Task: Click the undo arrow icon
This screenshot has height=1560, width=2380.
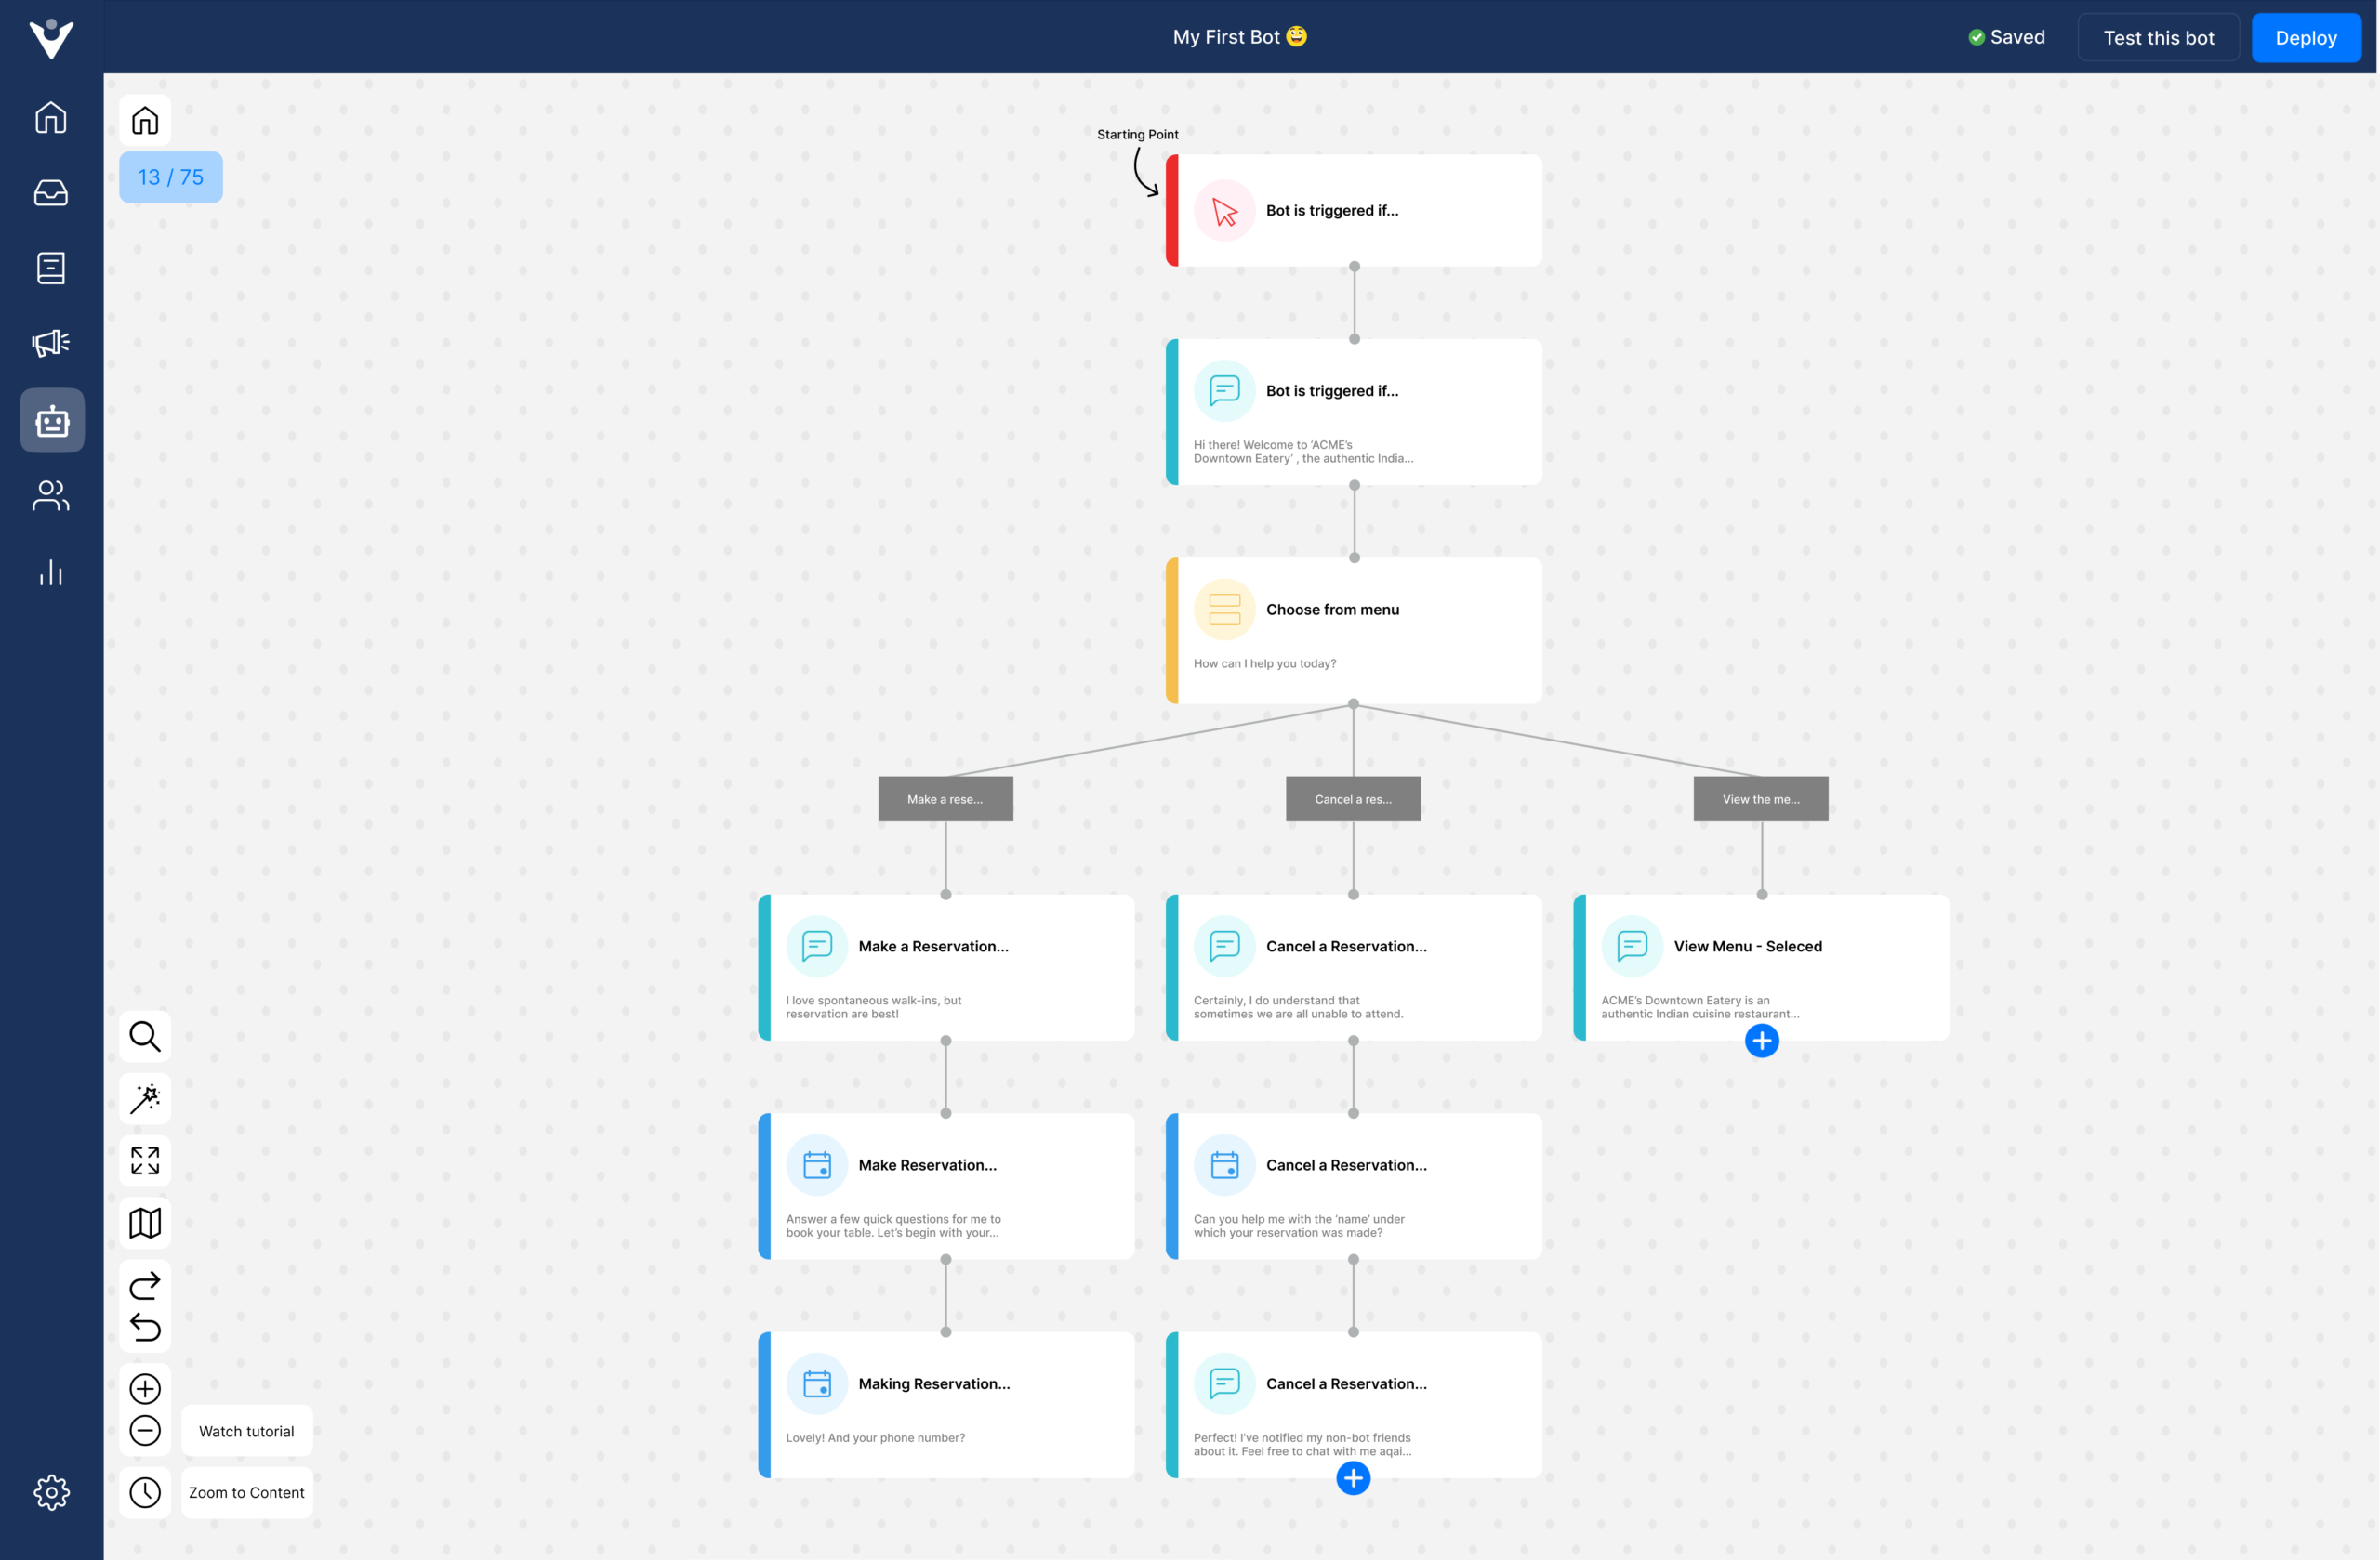Action: tap(145, 1327)
